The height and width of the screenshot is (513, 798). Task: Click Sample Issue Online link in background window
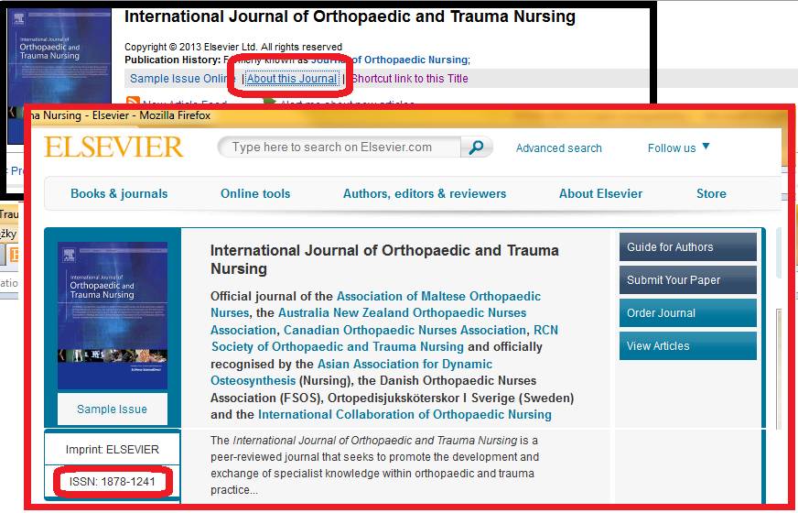[183, 79]
